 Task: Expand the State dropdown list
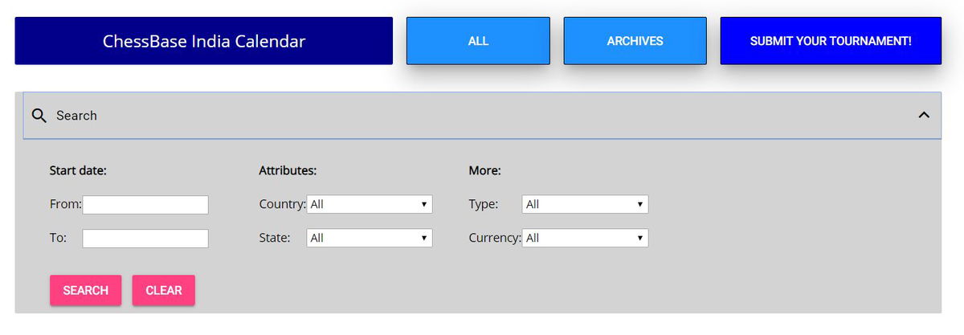pyautogui.click(x=369, y=239)
